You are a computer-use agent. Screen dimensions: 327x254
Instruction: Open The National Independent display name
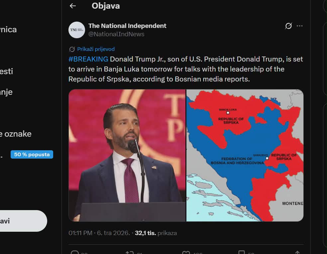[127, 26]
